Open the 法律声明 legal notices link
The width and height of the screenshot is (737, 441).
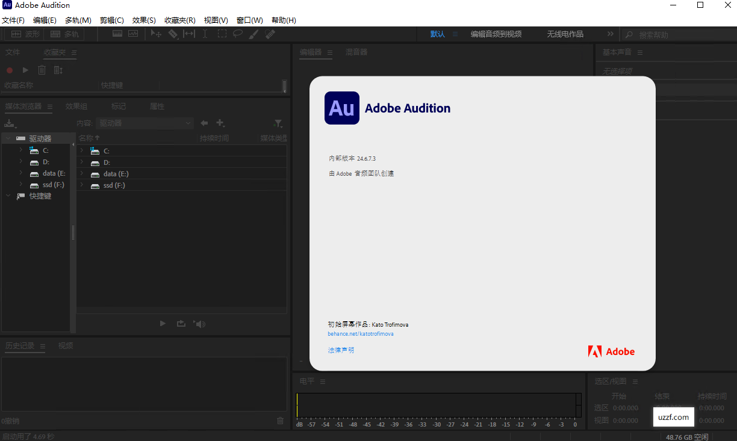tap(341, 350)
